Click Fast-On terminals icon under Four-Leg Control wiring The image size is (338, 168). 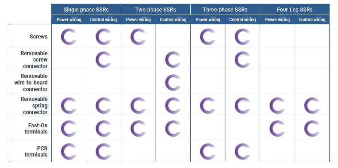click(x=312, y=128)
